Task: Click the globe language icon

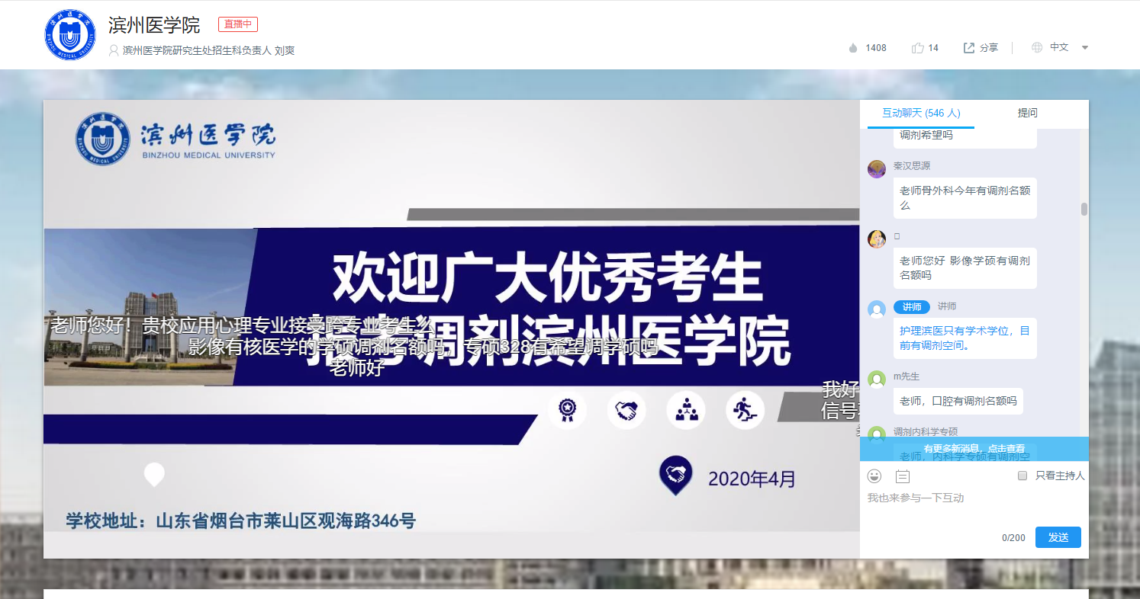Action: [1037, 47]
